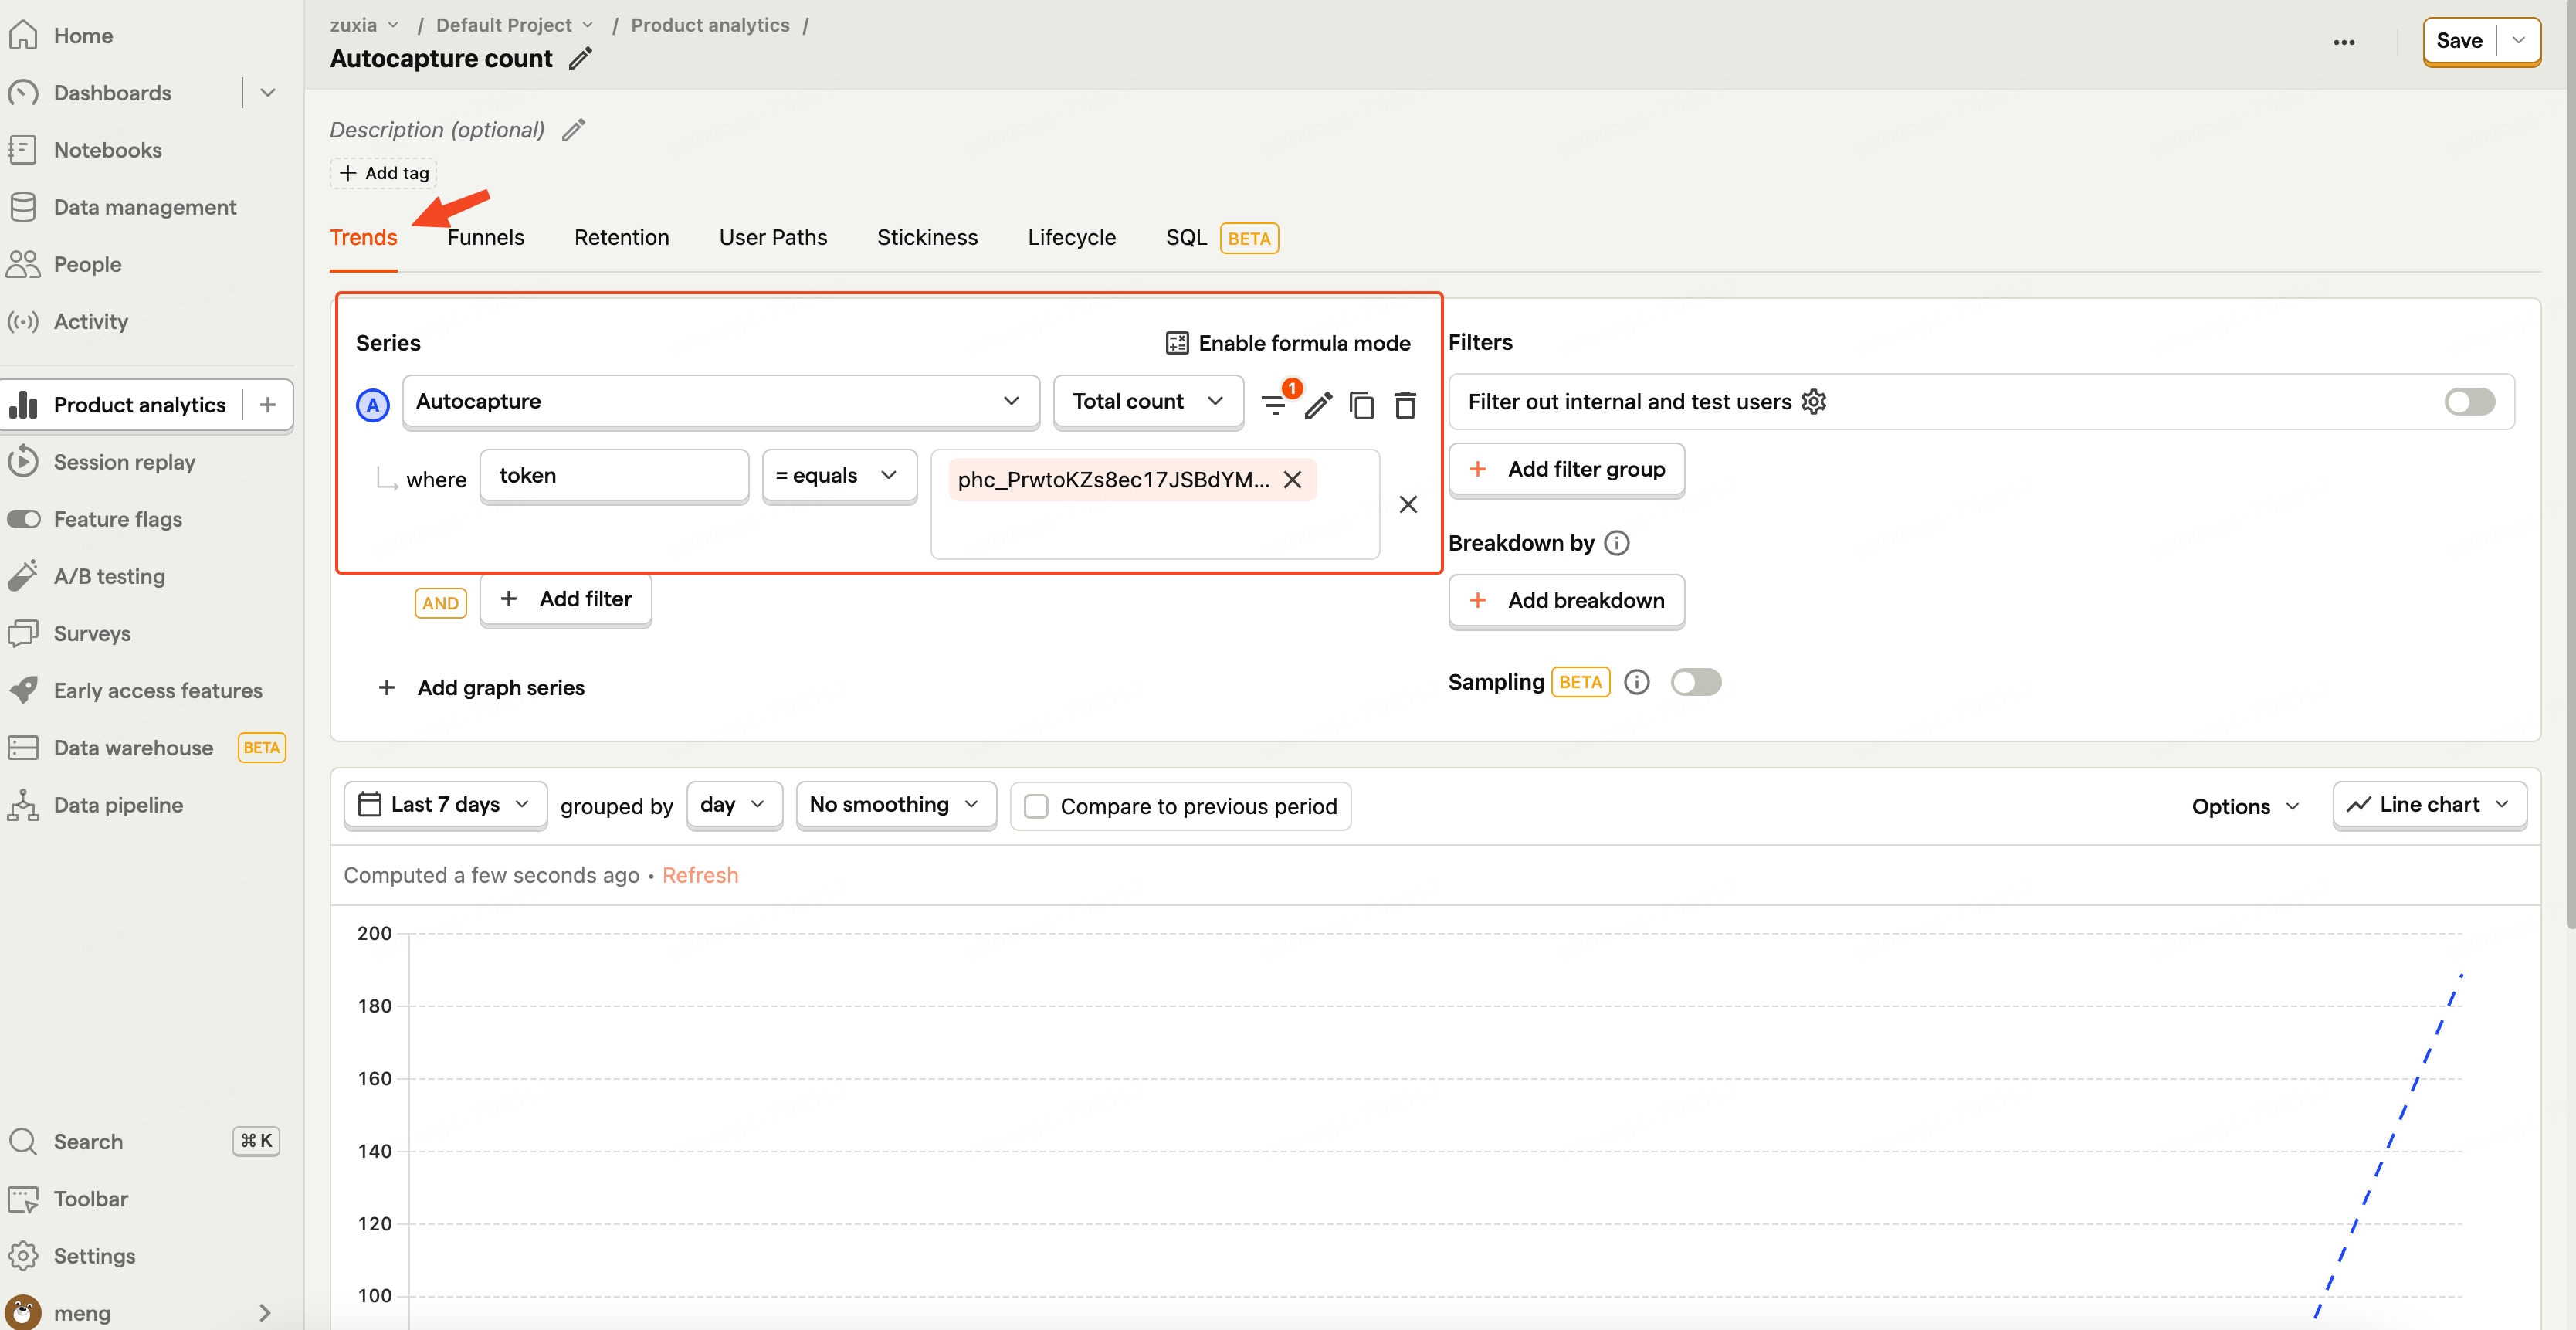Screen dimensions: 2576x1330
Task: Toggle Filter out internal and test users
Action: tap(2469, 401)
